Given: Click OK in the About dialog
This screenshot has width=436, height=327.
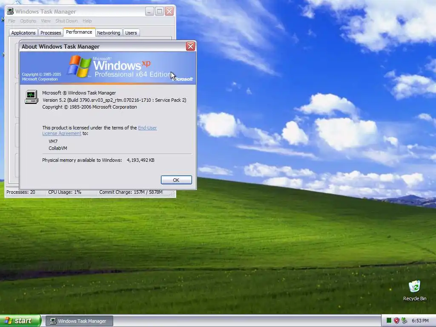Looking at the screenshot, I should [x=176, y=180].
